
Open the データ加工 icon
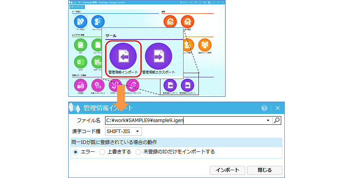pos(80,22)
